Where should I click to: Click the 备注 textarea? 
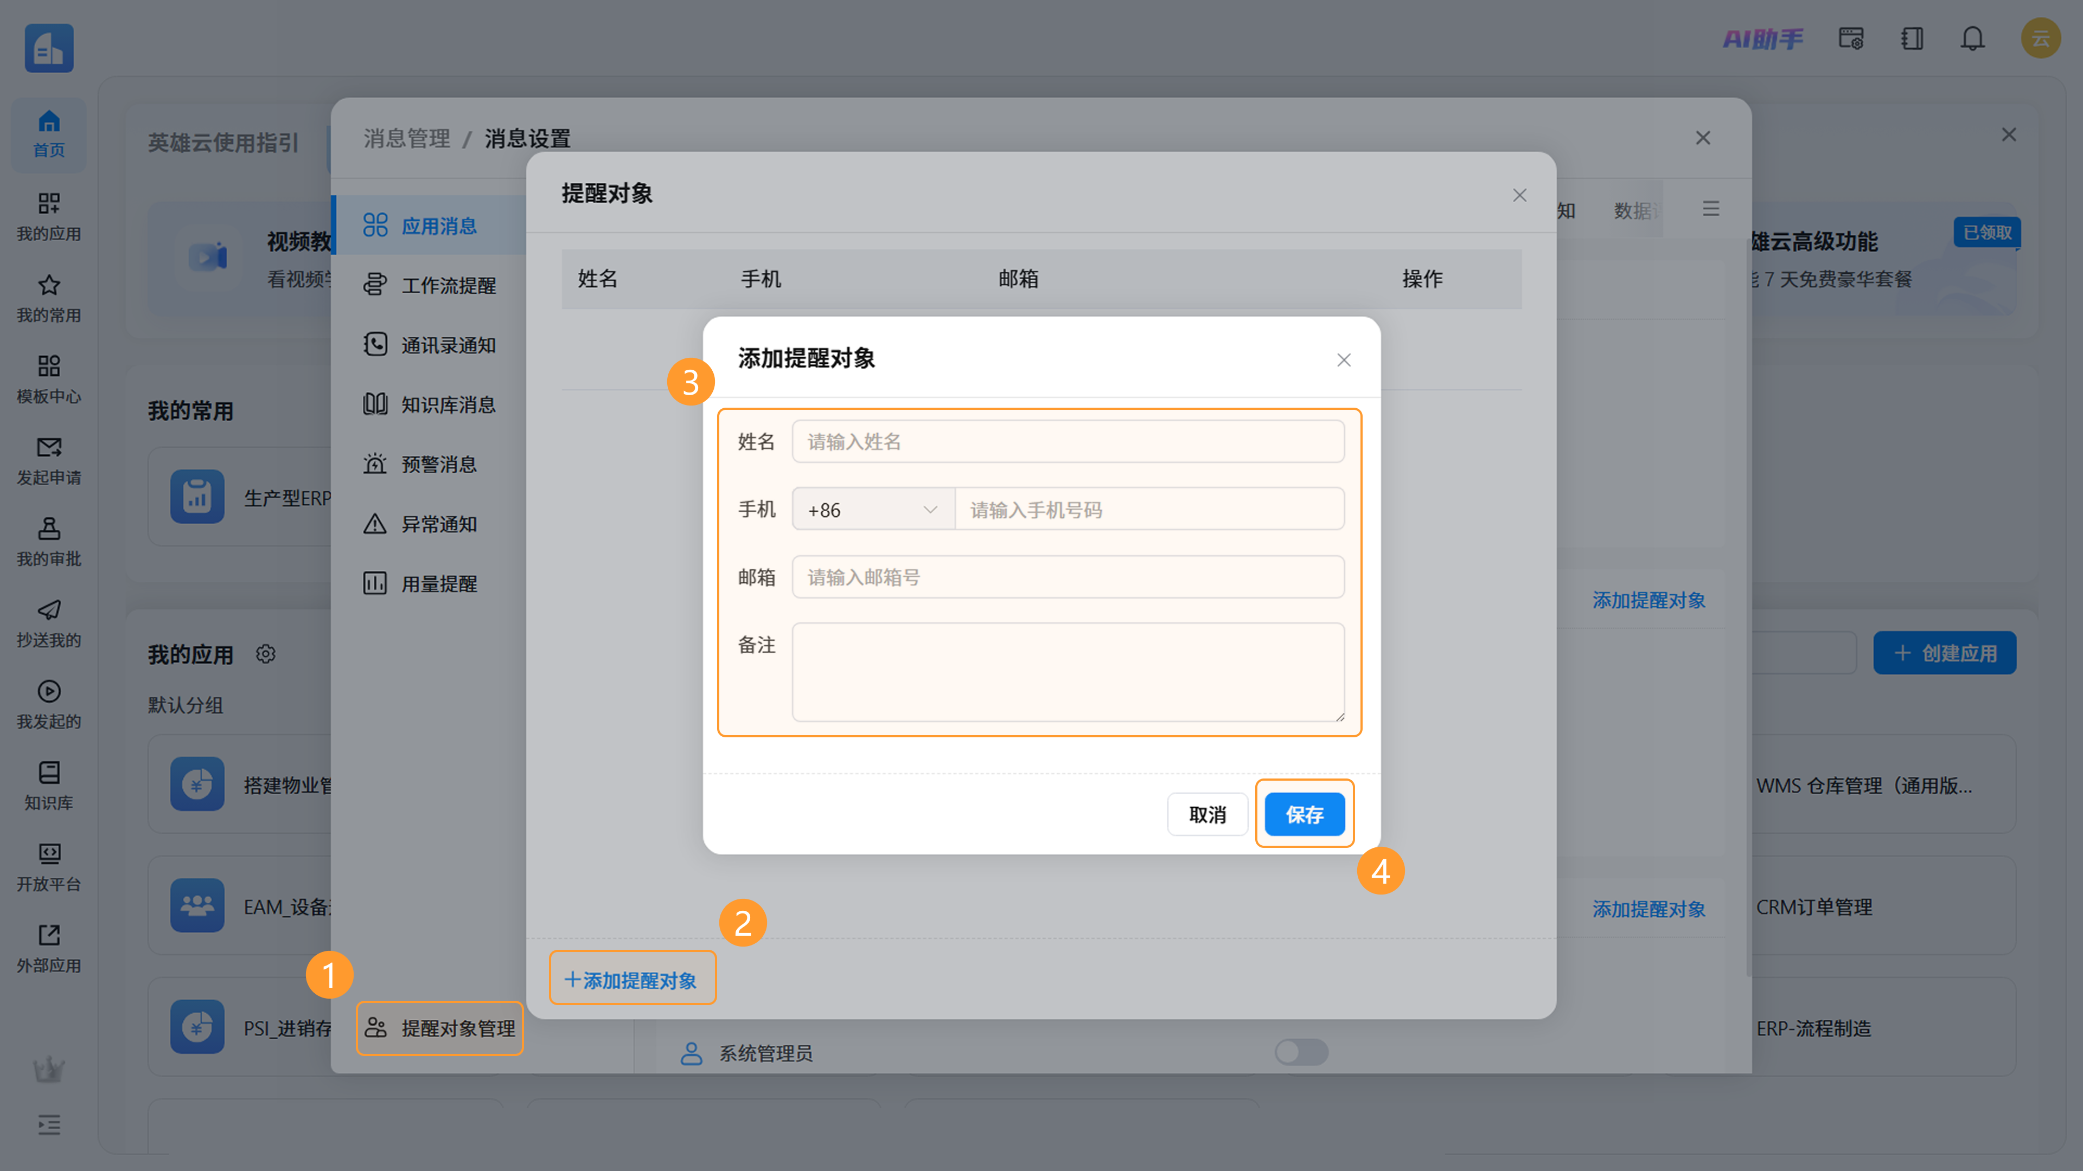pyautogui.click(x=1068, y=672)
